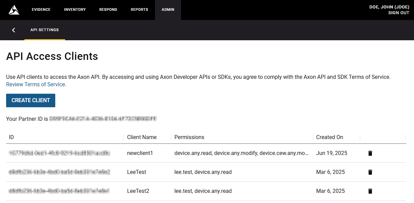
Task: Click LeeTest's permissions 'lee.test, device.any.read'
Action: tap(203, 172)
